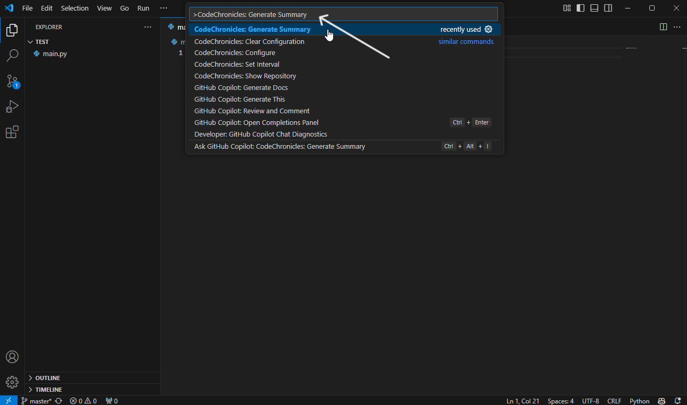The width and height of the screenshot is (687, 405).
Task: Open main.py in the Explorer tree
Action: [x=92, y=53]
